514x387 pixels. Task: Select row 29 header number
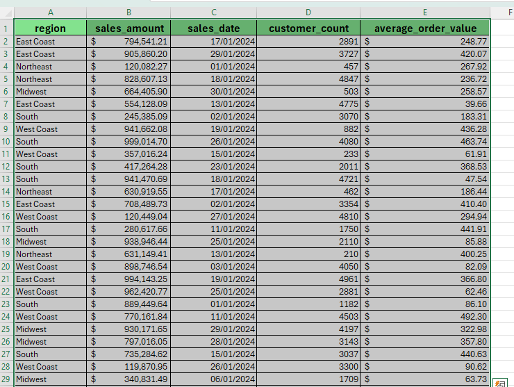point(7,379)
